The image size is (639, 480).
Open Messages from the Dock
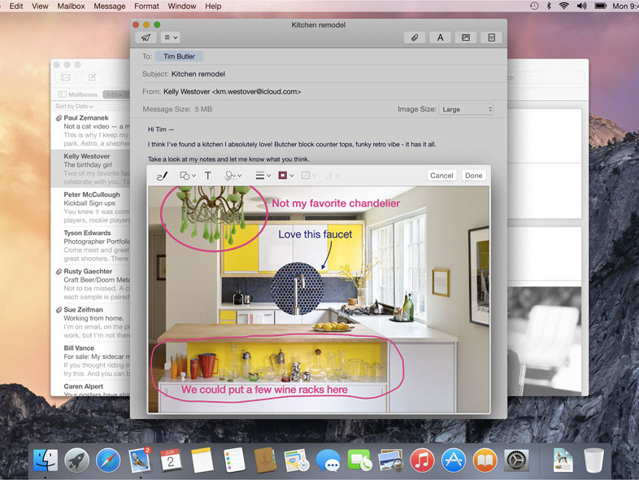(328, 460)
